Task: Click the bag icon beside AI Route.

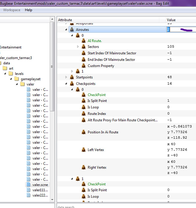Action: pyautogui.click(x=84, y=41)
